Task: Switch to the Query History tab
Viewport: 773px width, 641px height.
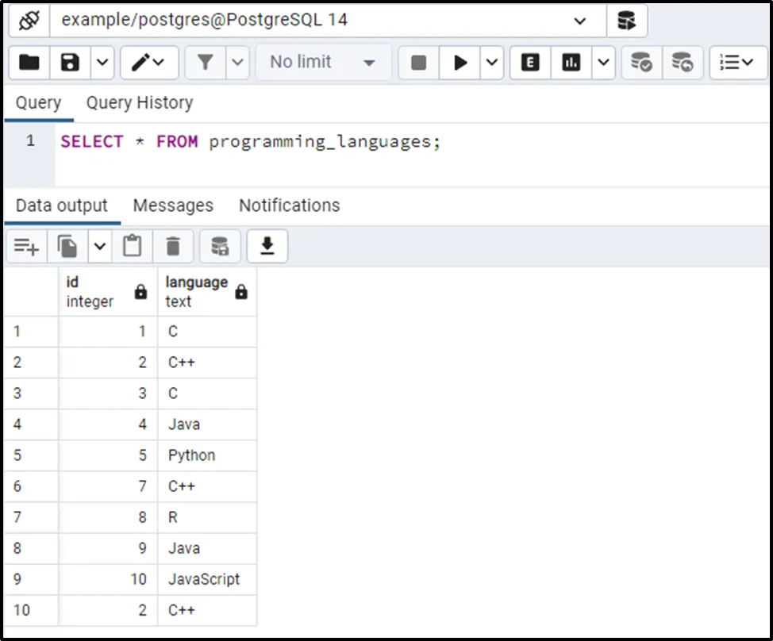Action: 139,103
